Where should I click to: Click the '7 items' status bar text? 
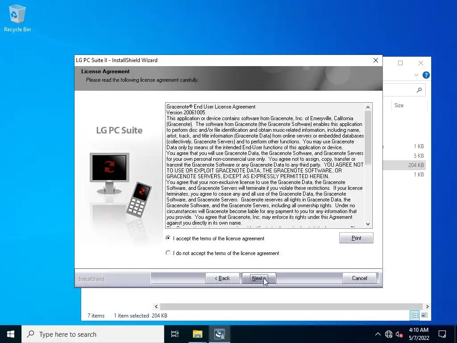tap(96, 316)
